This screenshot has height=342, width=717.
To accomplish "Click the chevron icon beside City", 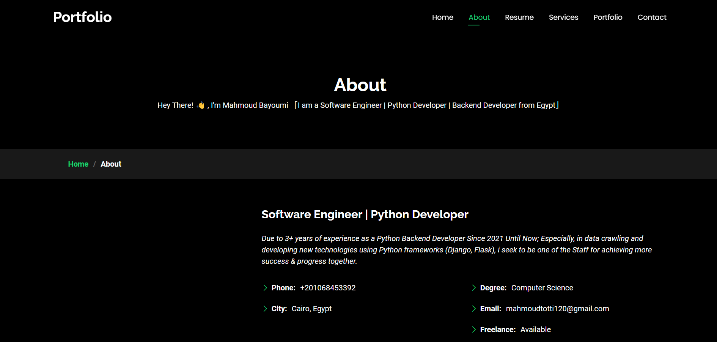I will pyautogui.click(x=265, y=309).
